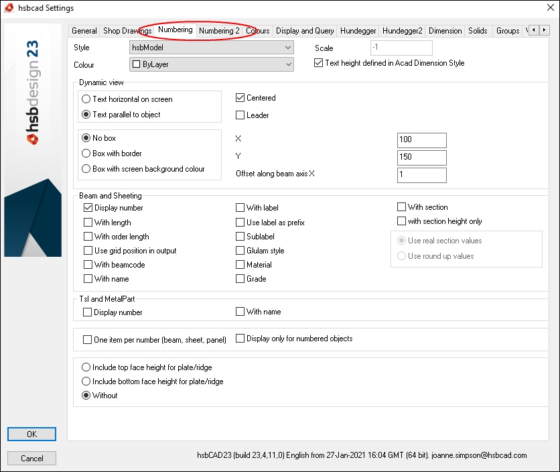Enable Use label as prefix checkbox
Viewport: 560px width, 472px height.
[270, 223]
